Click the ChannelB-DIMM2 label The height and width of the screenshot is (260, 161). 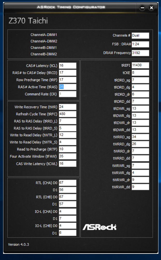click(44, 54)
